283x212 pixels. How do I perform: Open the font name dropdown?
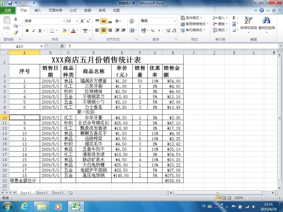pyautogui.click(x=64, y=21)
